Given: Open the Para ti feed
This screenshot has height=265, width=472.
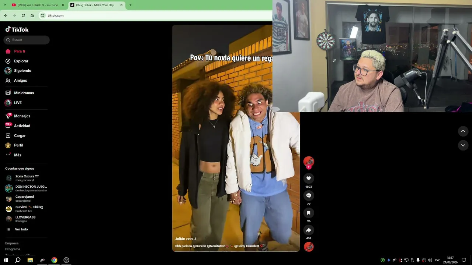Looking at the screenshot, I should 15,52.
